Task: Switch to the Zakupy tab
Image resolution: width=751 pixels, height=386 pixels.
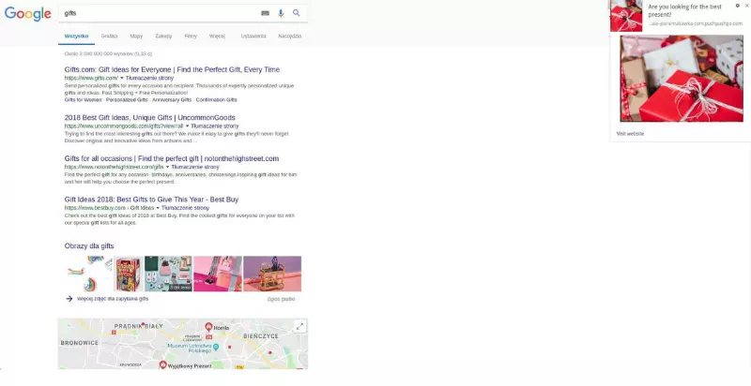Action: [163, 37]
